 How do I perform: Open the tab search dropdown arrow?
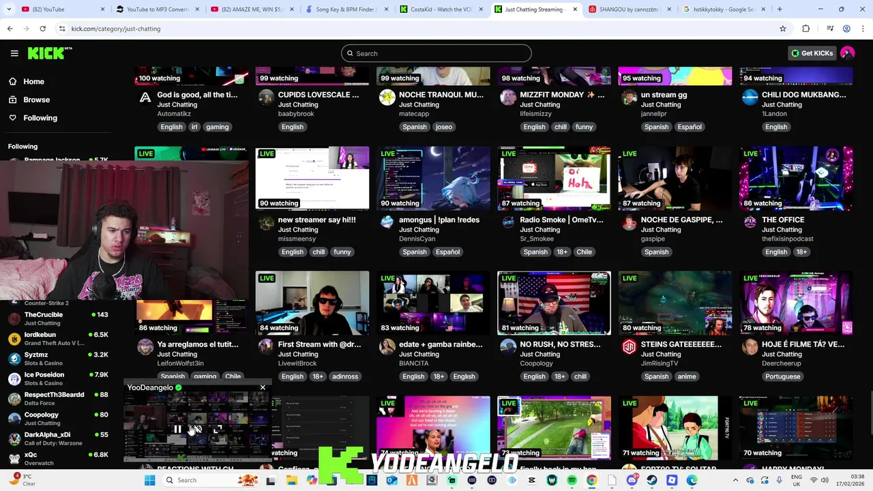[10, 10]
